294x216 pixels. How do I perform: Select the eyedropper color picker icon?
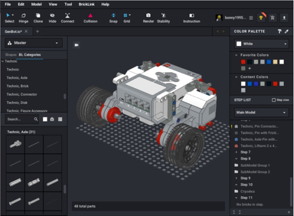point(287,31)
